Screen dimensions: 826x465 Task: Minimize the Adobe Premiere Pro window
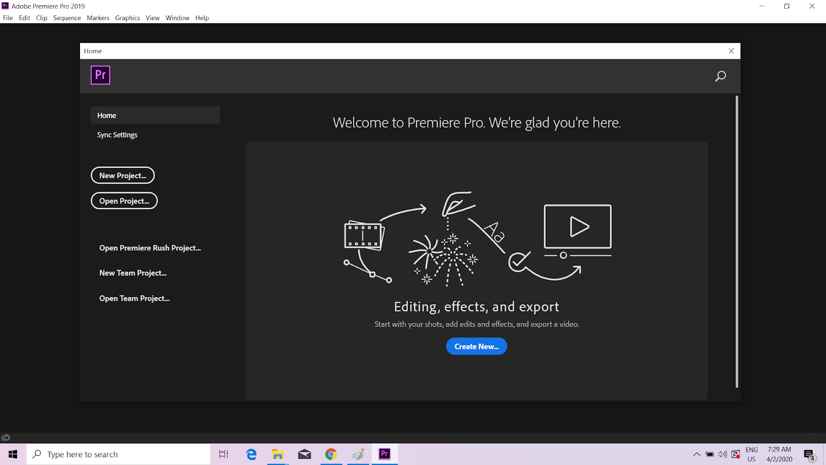(762, 6)
